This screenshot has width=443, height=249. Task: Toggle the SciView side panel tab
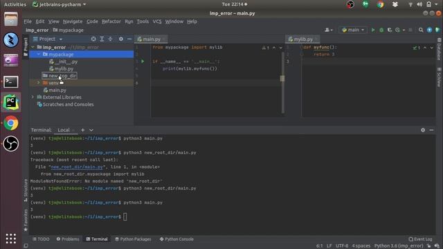point(439,77)
